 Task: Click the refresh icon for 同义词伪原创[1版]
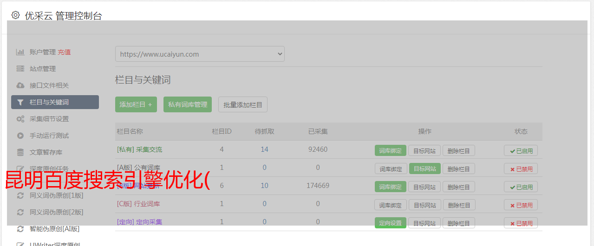(x=20, y=195)
